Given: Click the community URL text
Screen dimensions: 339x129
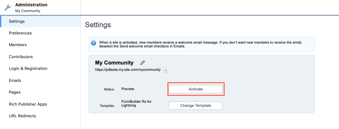Looking at the screenshot, I should click(128, 70).
